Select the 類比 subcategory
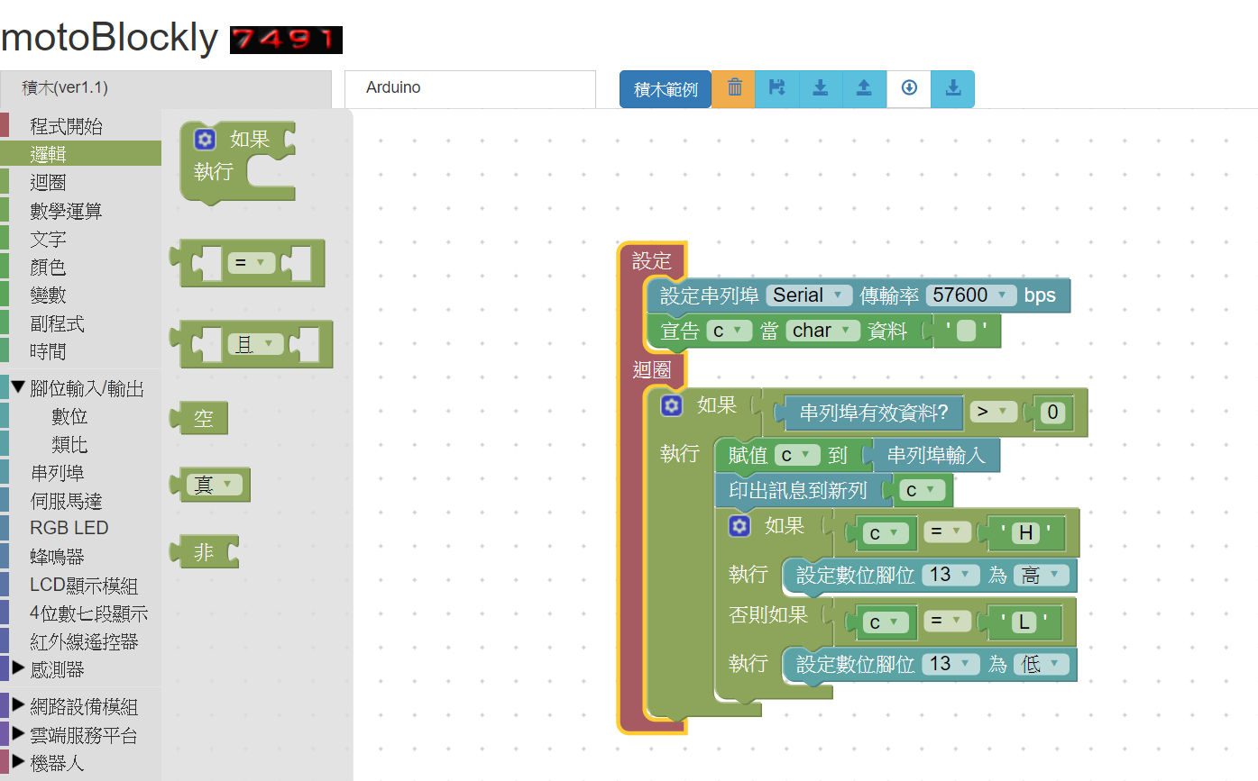The image size is (1258, 781). point(81,444)
